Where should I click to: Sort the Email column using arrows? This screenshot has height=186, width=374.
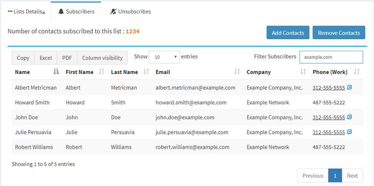click(237, 72)
